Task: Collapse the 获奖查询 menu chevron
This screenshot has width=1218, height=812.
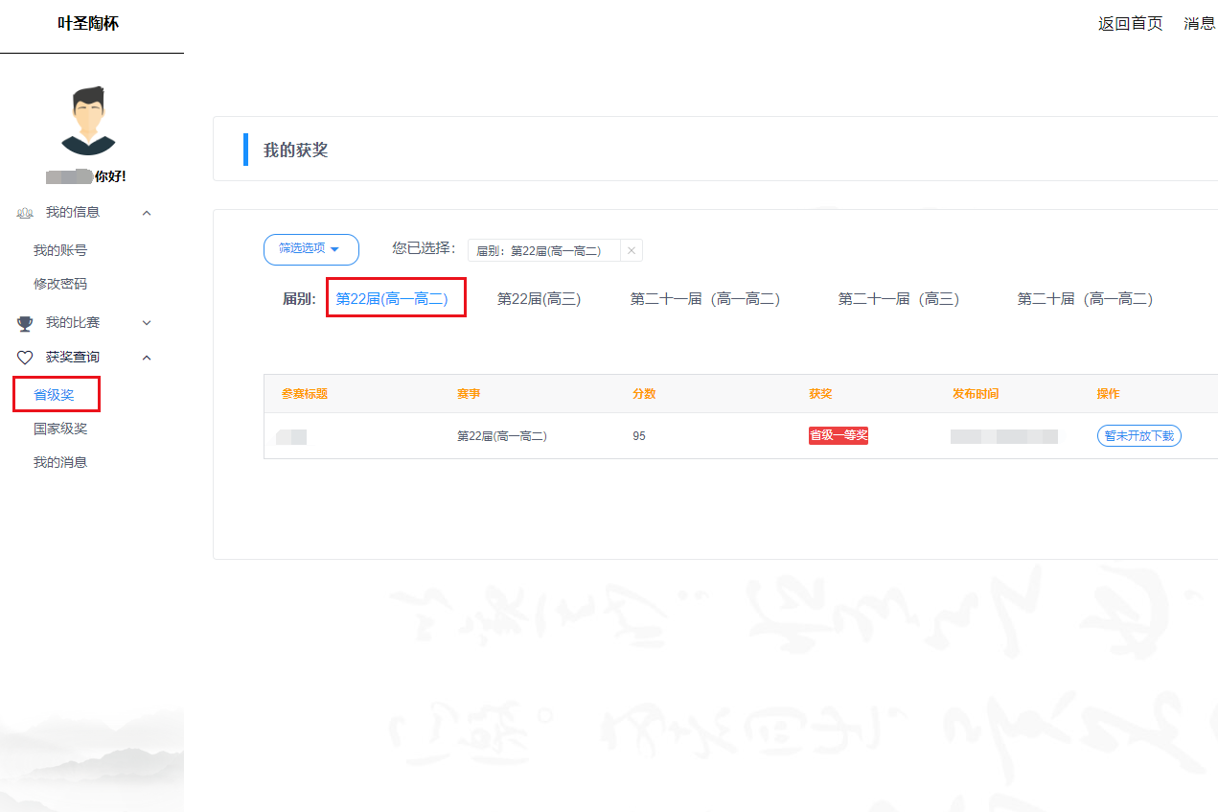Action: click(147, 358)
